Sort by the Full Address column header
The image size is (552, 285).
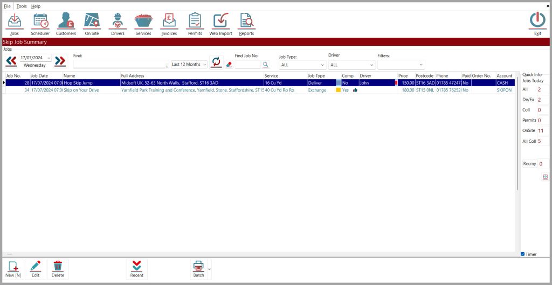pos(192,75)
